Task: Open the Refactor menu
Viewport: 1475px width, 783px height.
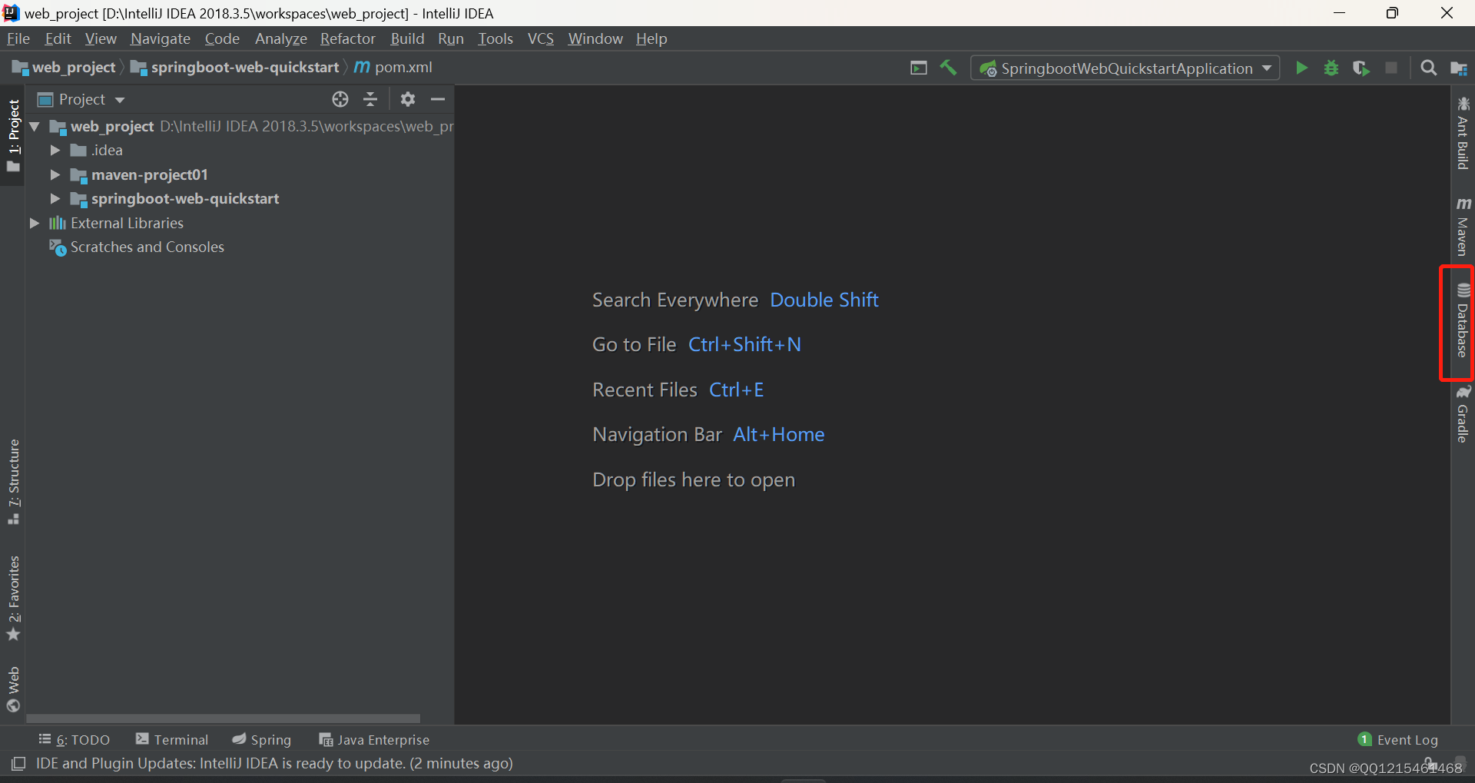Action: coord(348,38)
